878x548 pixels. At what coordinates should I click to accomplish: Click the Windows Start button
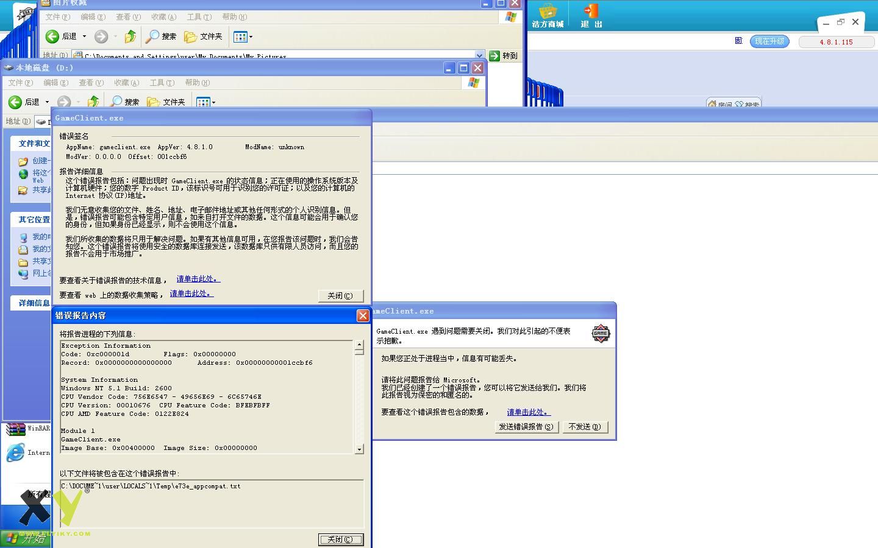pos(26,539)
